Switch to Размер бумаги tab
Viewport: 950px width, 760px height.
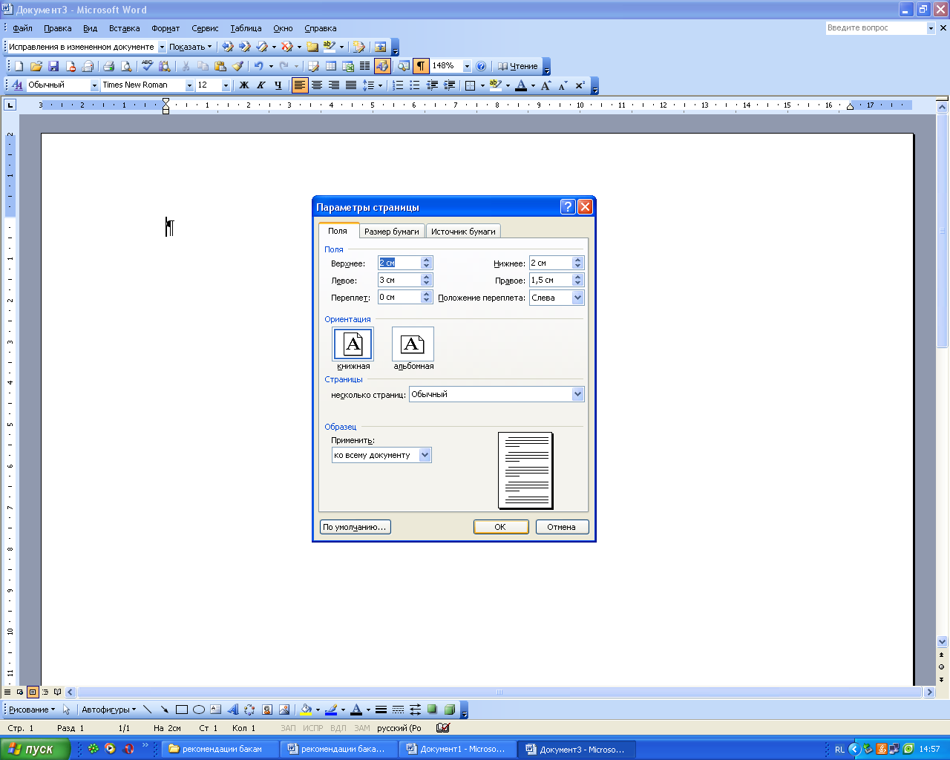click(x=392, y=232)
